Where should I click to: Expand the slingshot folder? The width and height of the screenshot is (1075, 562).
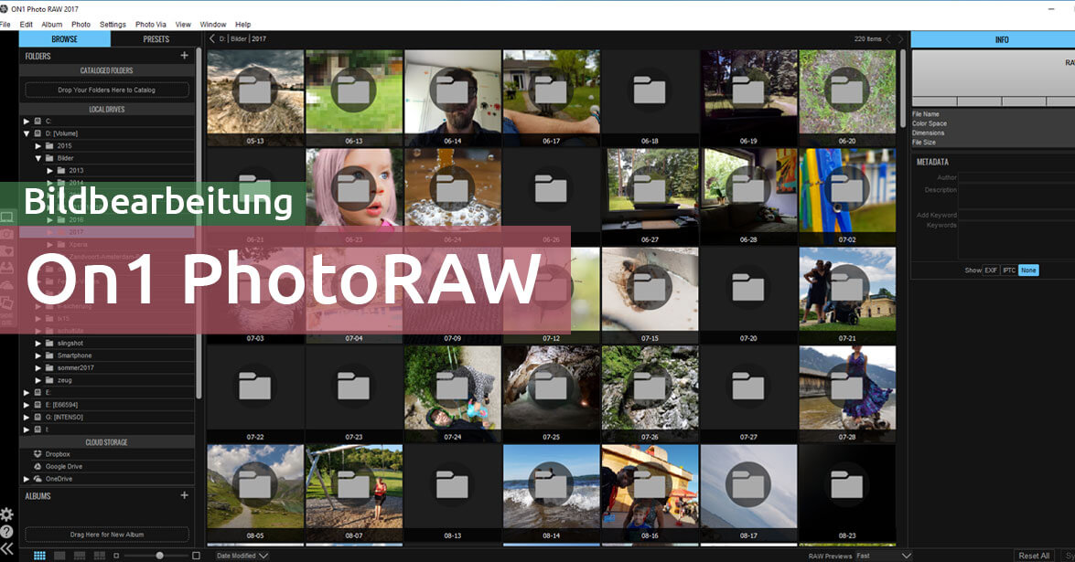(38, 343)
